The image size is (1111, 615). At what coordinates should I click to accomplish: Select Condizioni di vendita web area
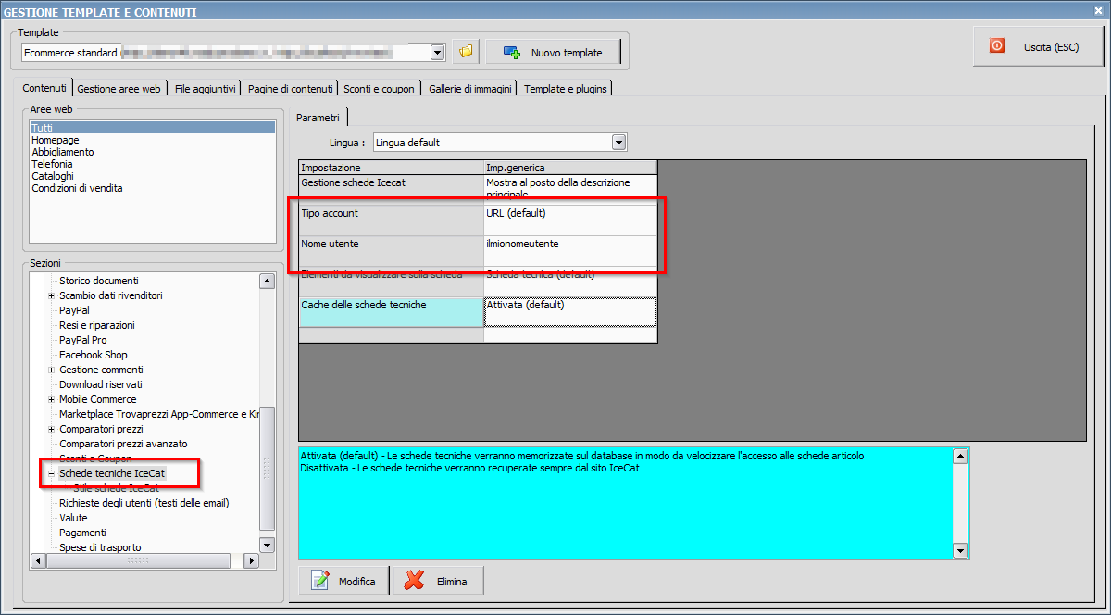(77, 188)
